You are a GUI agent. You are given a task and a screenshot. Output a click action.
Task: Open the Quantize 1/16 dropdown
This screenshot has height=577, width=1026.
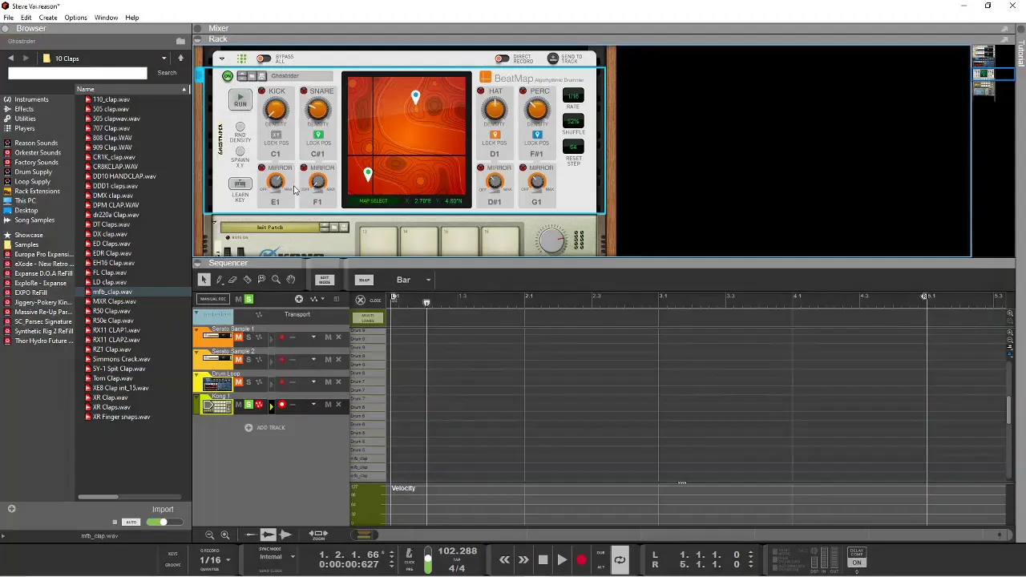(x=228, y=560)
